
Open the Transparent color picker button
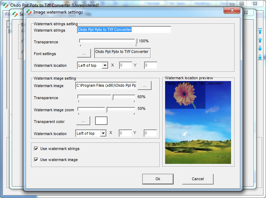pos(83,121)
